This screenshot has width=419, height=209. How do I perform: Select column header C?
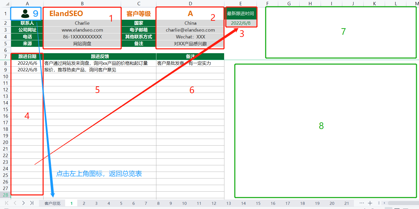click(139, 3)
